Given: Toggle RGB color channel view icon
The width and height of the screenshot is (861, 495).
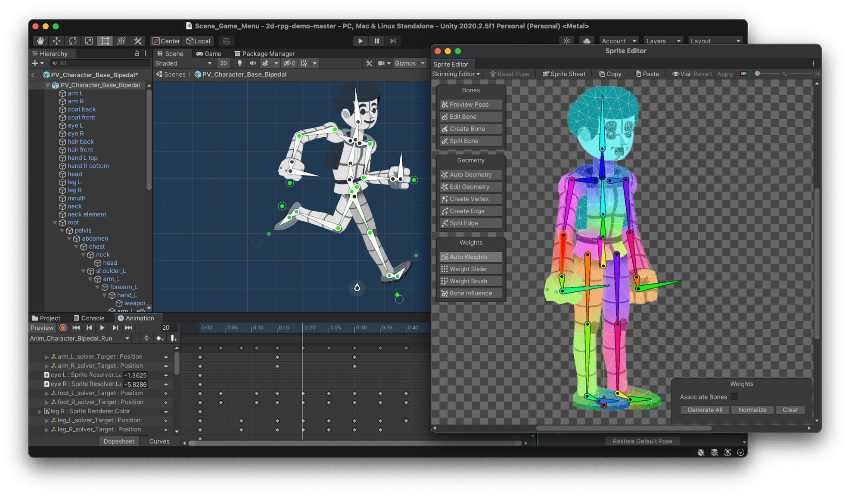Looking at the screenshot, I should pyautogui.click(x=743, y=74).
